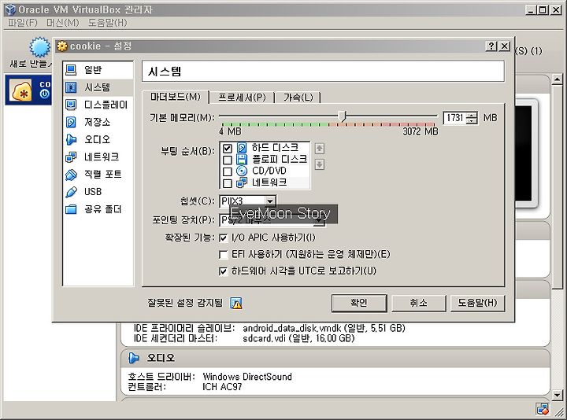Toggle I/O APIC 사용하기 checkbox
The image size is (567, 420).
click(x=223, y=238)
